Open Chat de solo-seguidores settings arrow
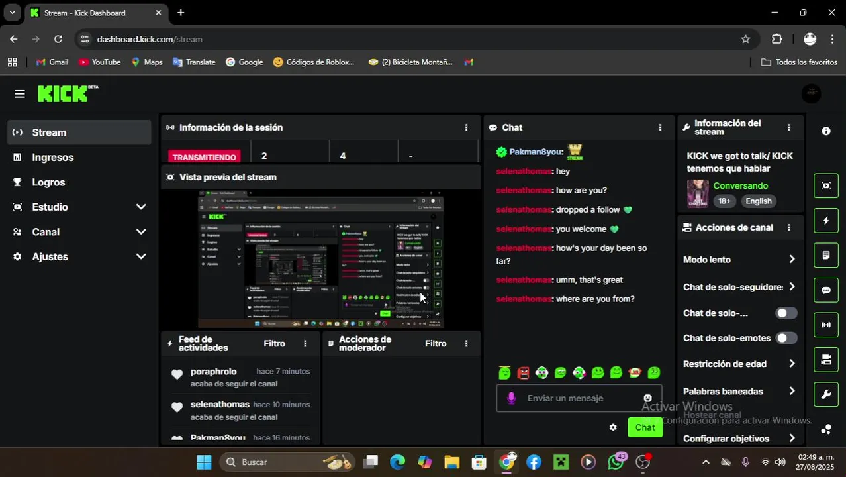Screen dimensions: 846x477 pyautogui.click(x=792, y=287)
